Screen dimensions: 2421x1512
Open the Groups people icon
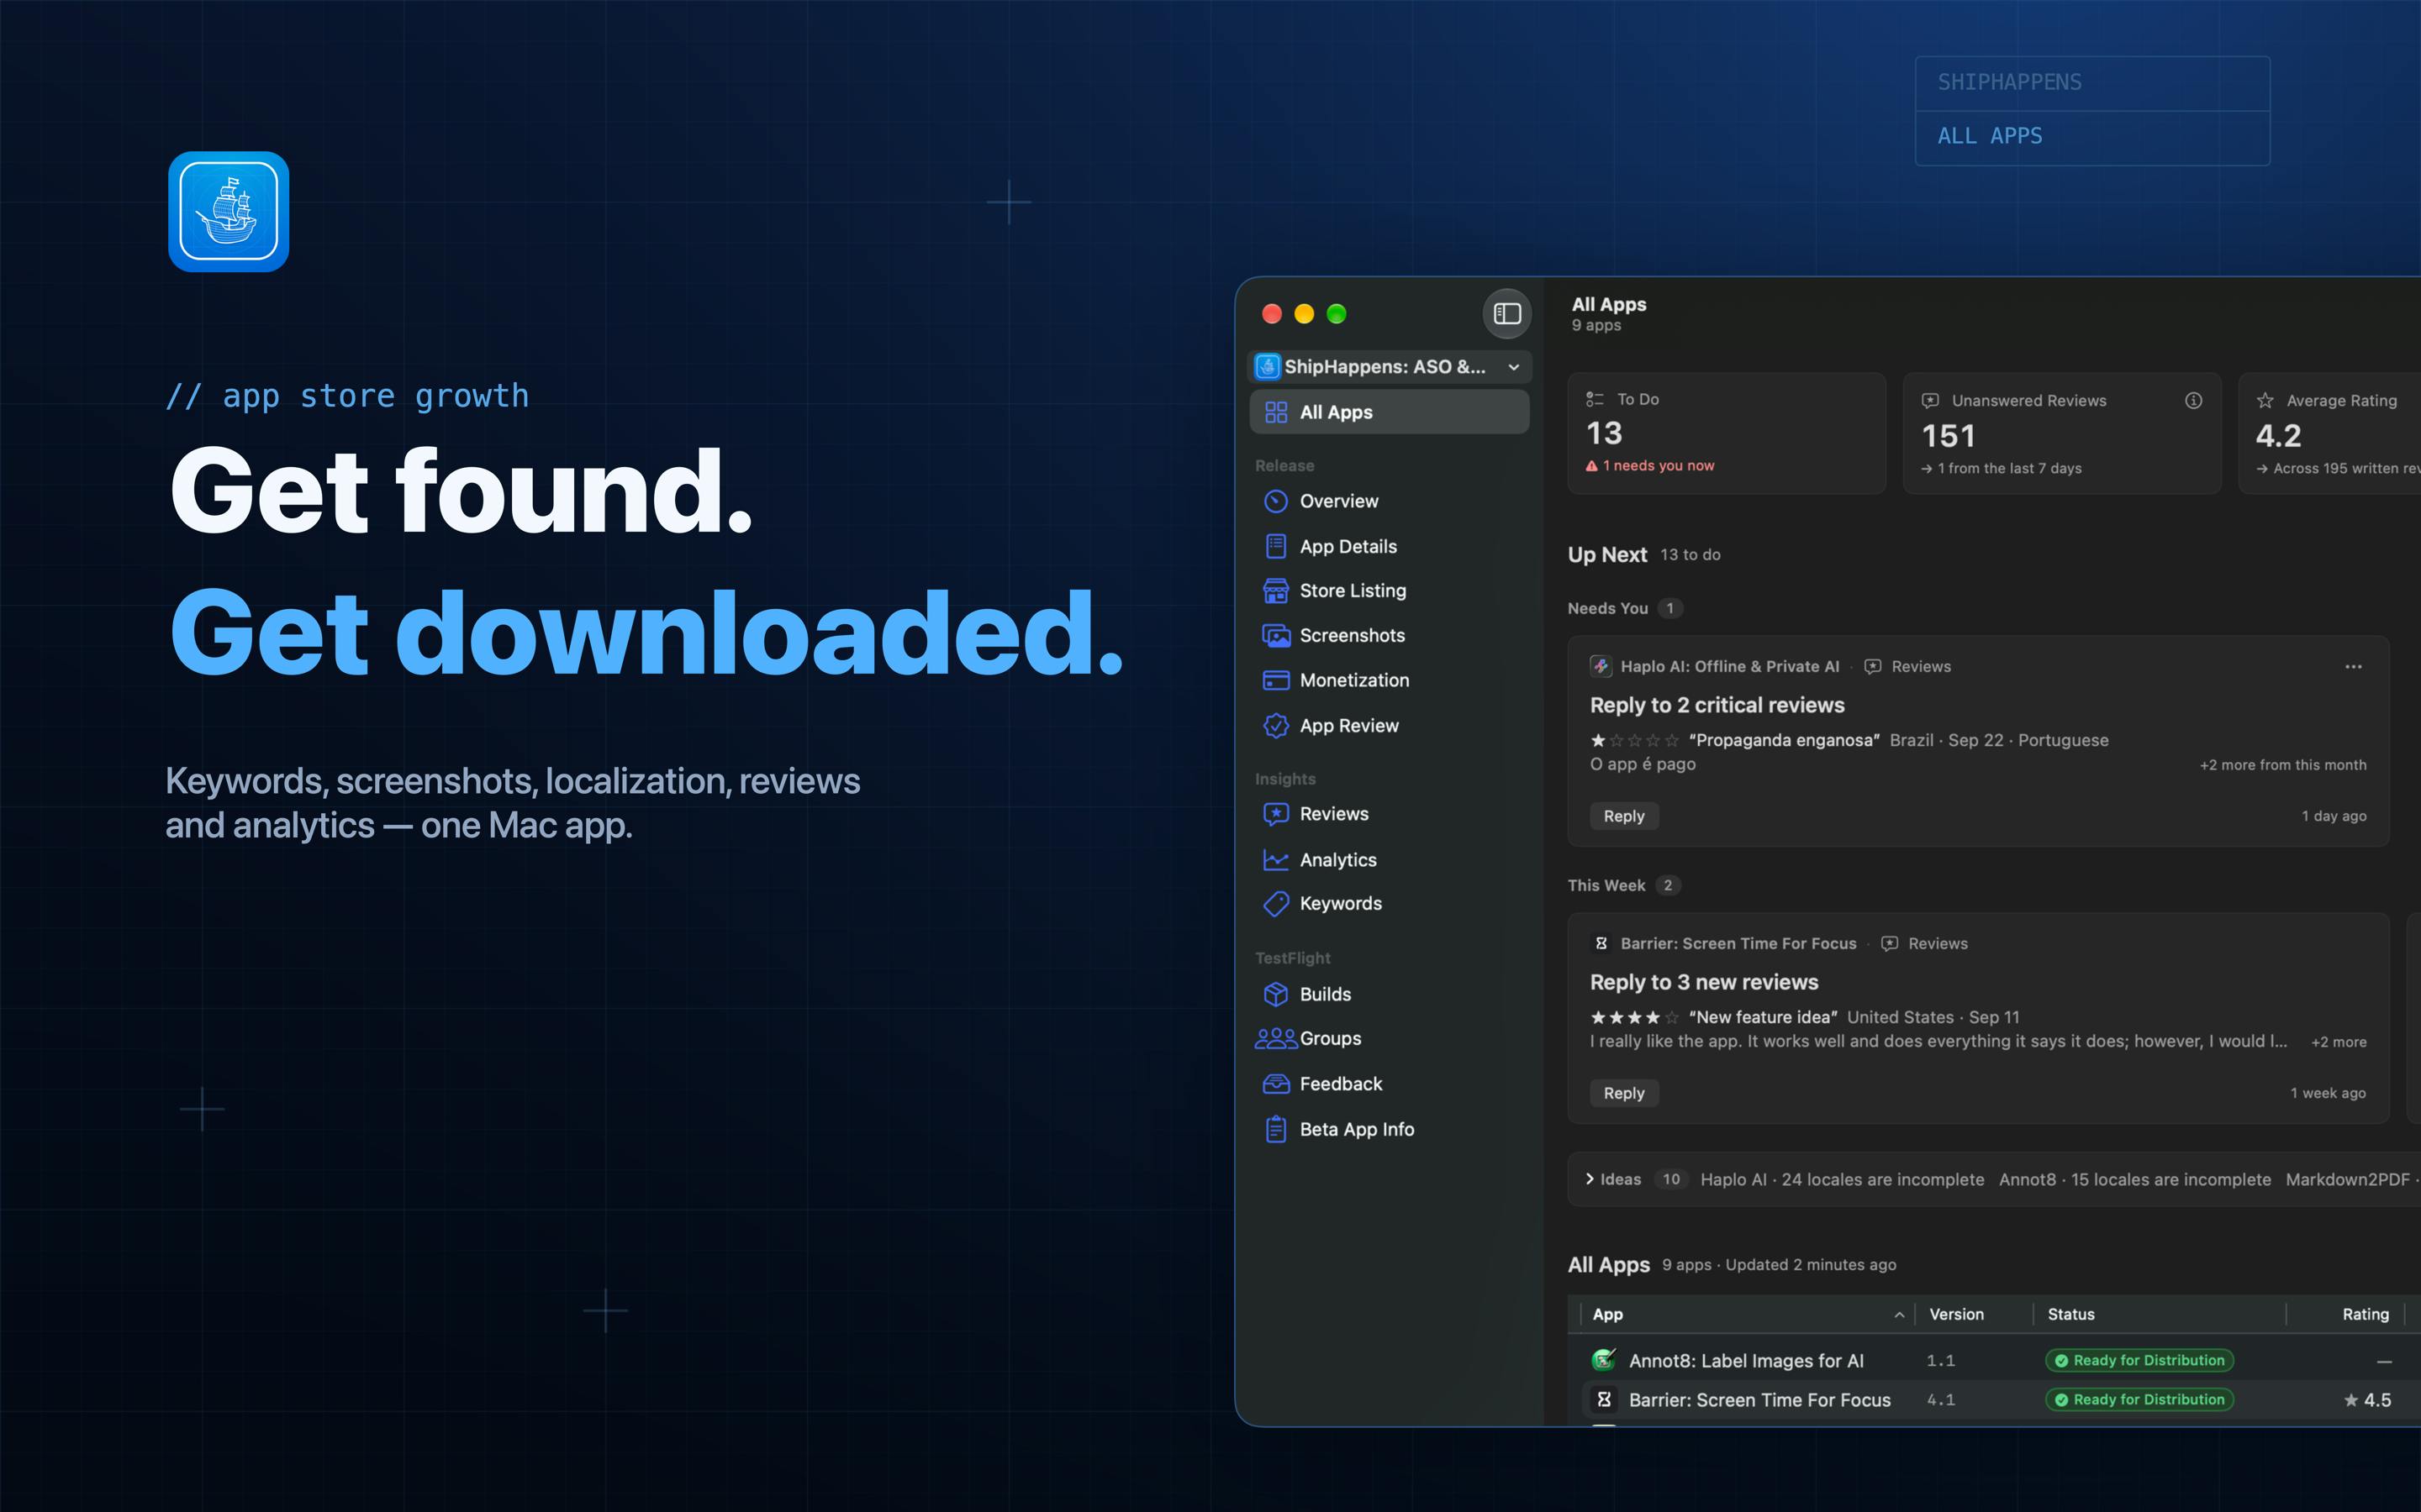tap(1275, 1039)
